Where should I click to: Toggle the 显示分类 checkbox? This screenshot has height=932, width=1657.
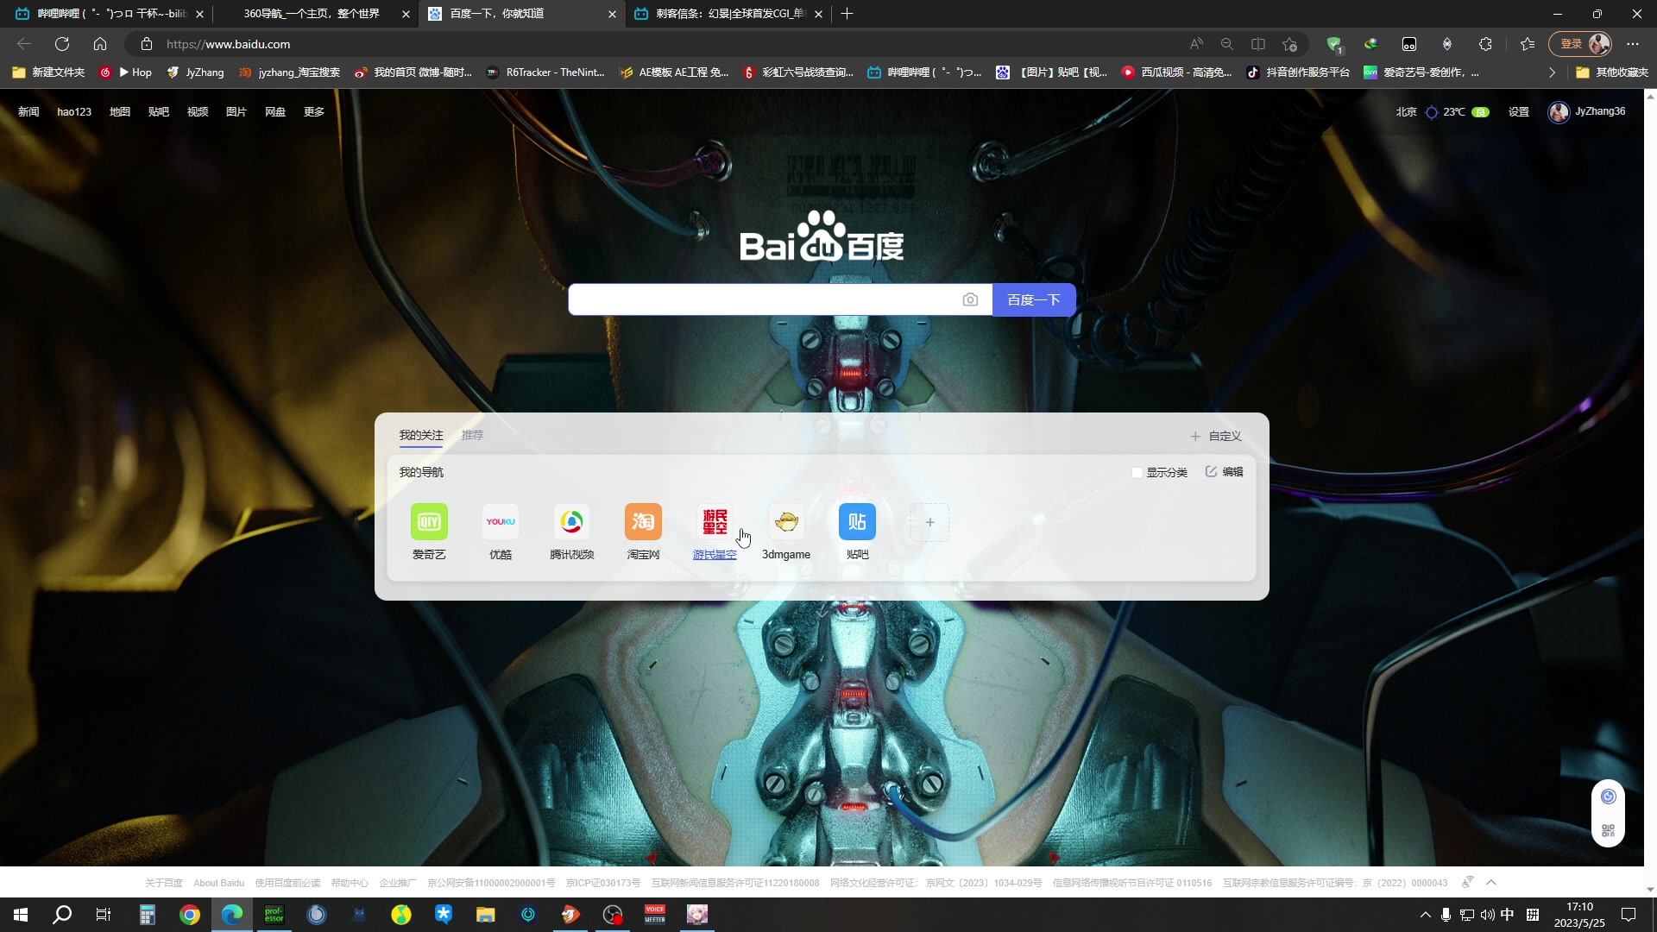[1137, 472]
